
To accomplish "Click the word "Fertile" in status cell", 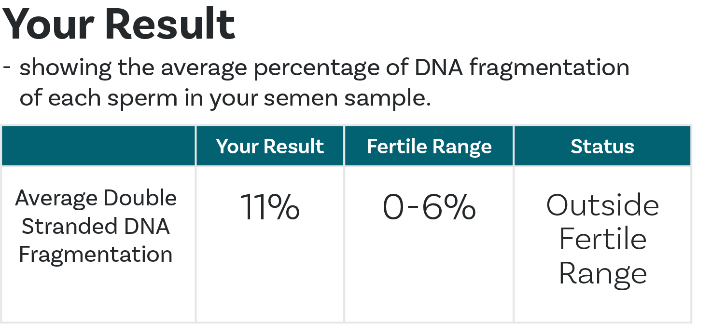I will pyautogui.click(x=602, y=239).
